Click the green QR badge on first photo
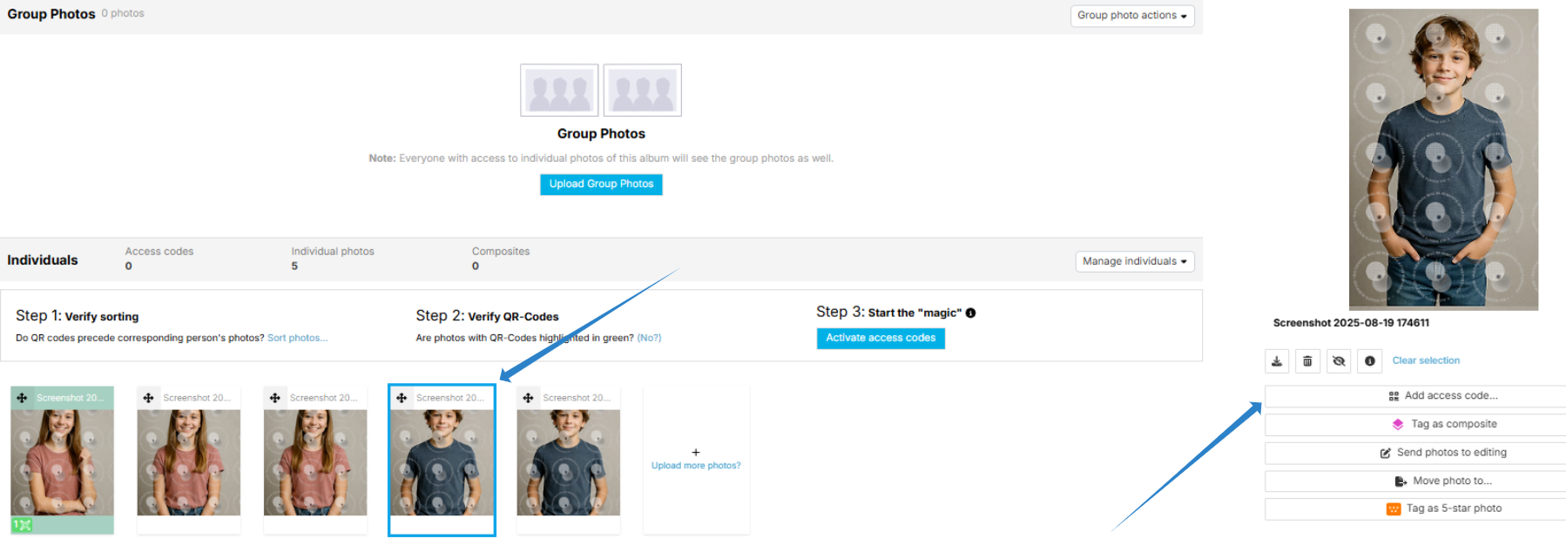The width and height of the screenshot is (1566, 545). (22, 525)
